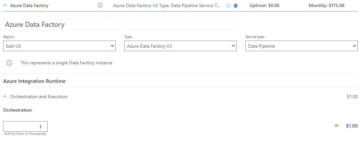362x141 pixels.
Task: Click the green equals sign icon
Action: [x=336, y=126]
